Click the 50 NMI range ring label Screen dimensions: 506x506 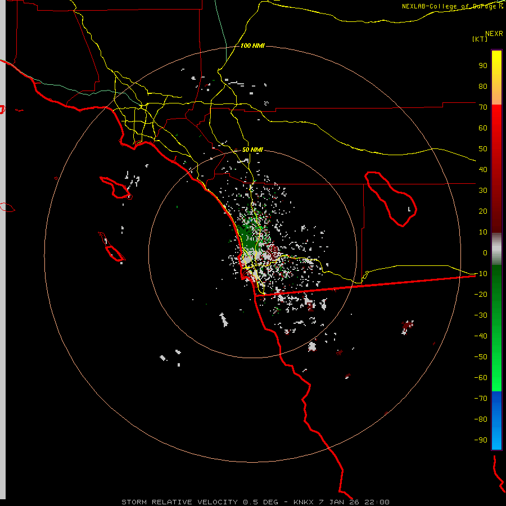point(252,150)
